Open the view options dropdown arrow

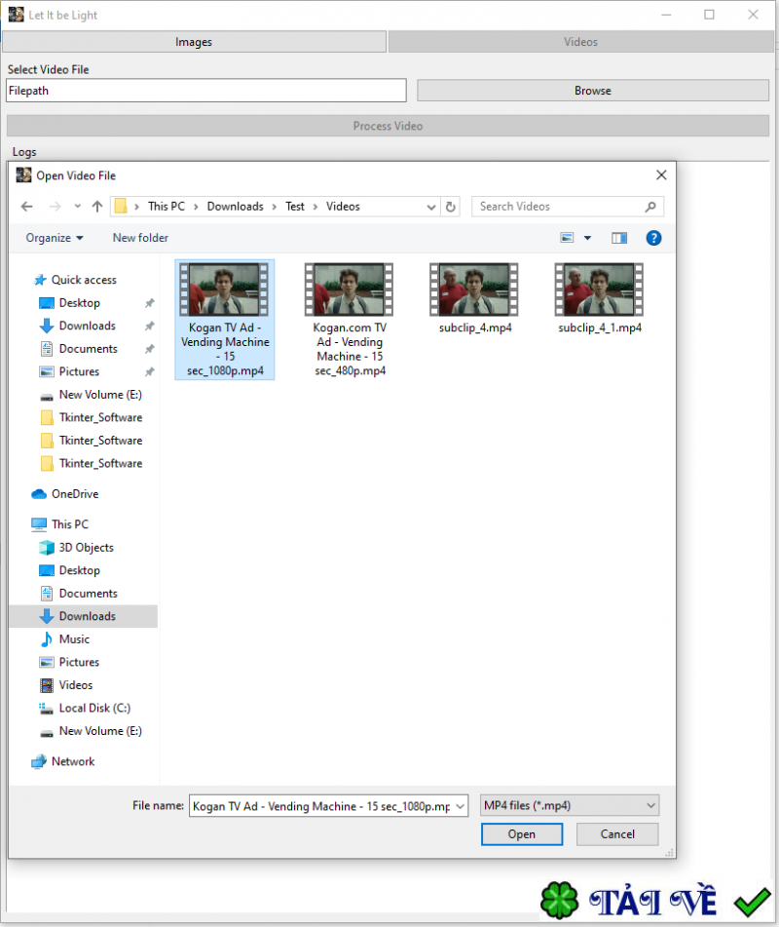pyautogui.click(x=587, y=238)
